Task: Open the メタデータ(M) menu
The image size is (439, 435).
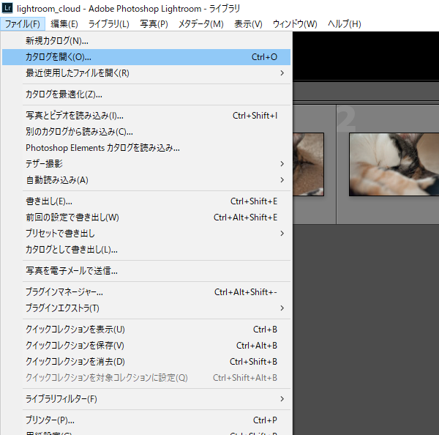Action: point(200,24)
